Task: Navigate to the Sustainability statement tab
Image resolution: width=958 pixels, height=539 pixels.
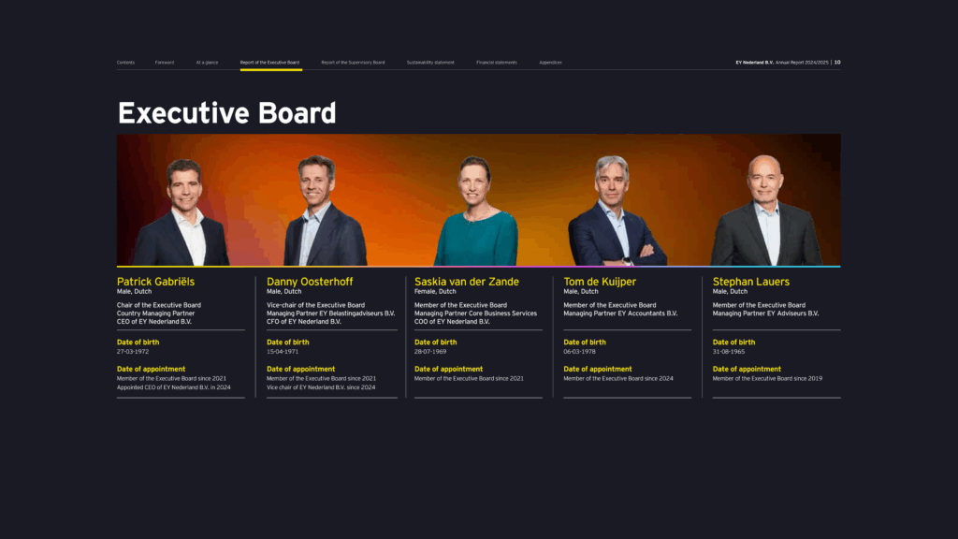Action: tap(430, 63)
